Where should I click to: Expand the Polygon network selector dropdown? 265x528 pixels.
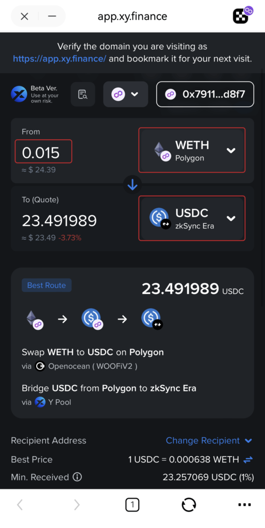click(126, 94)
